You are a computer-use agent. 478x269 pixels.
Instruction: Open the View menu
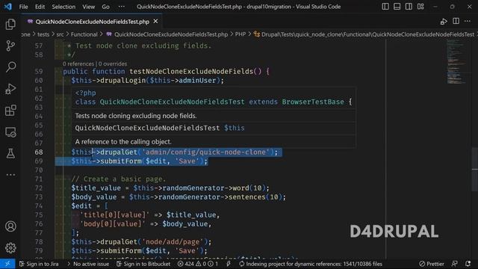click(88, 7)
